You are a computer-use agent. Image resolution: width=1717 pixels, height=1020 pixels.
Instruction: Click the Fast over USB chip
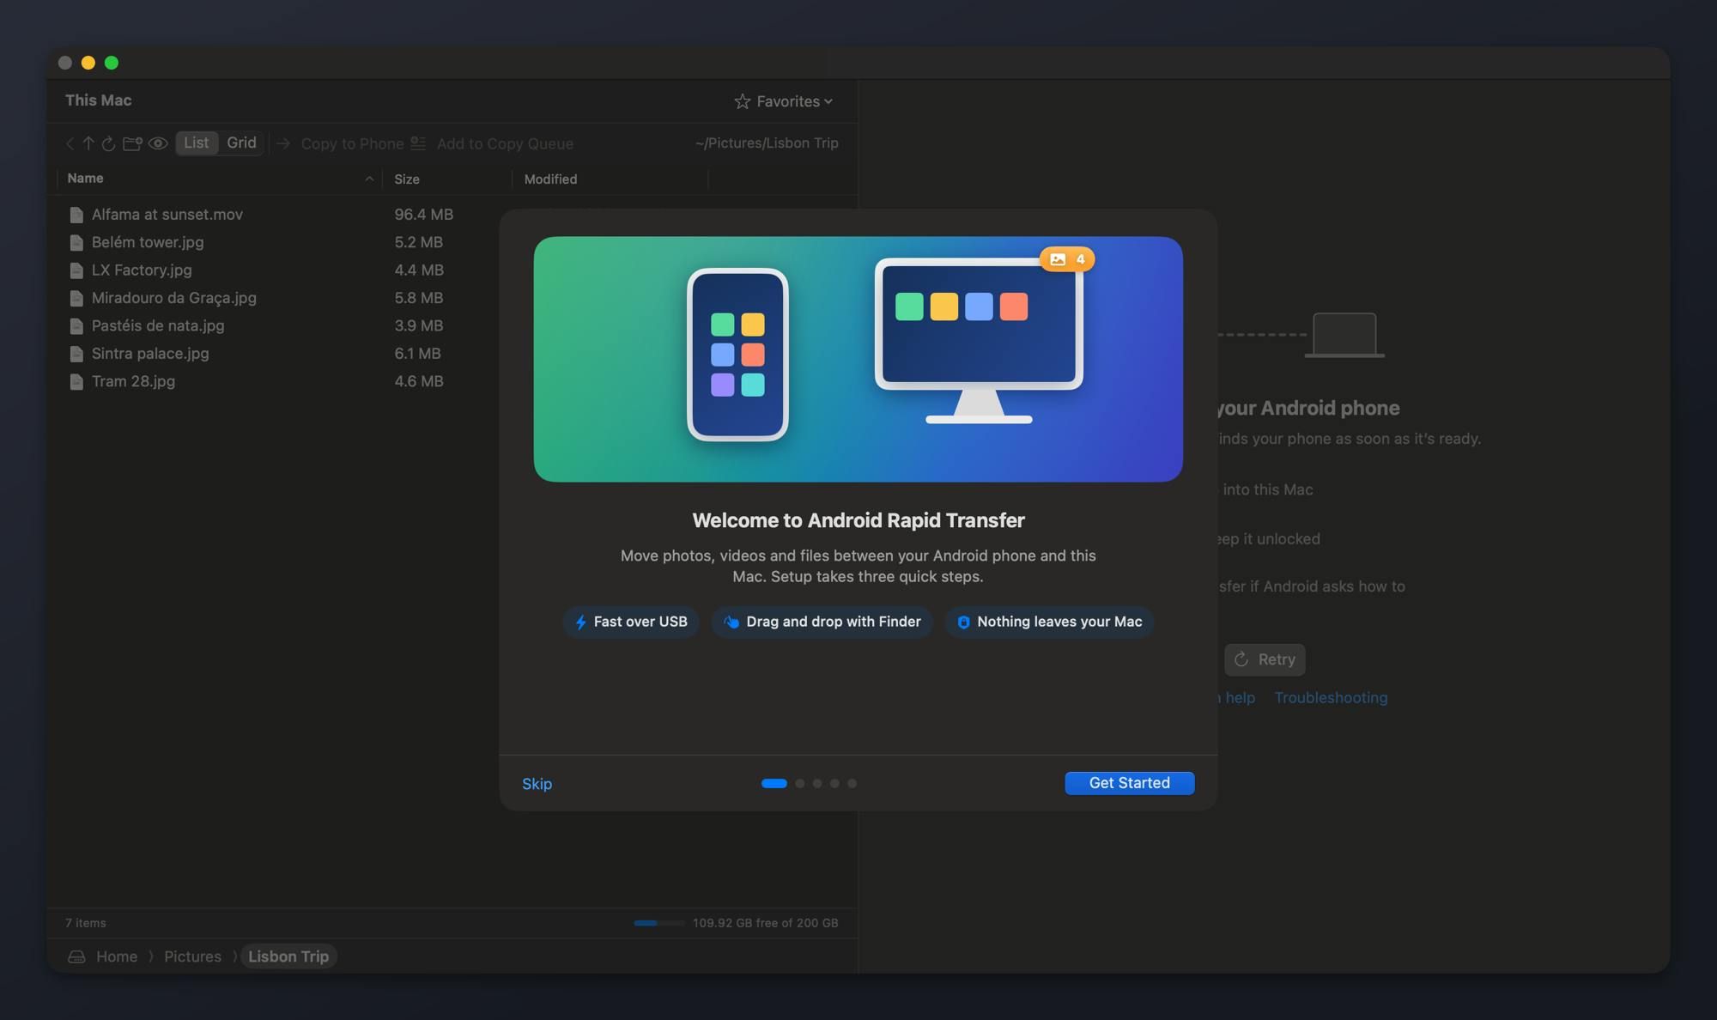(631, 622)
